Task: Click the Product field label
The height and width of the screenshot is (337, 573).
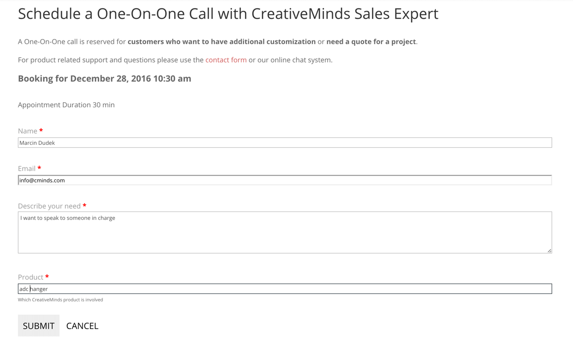Action: point(30,277)
